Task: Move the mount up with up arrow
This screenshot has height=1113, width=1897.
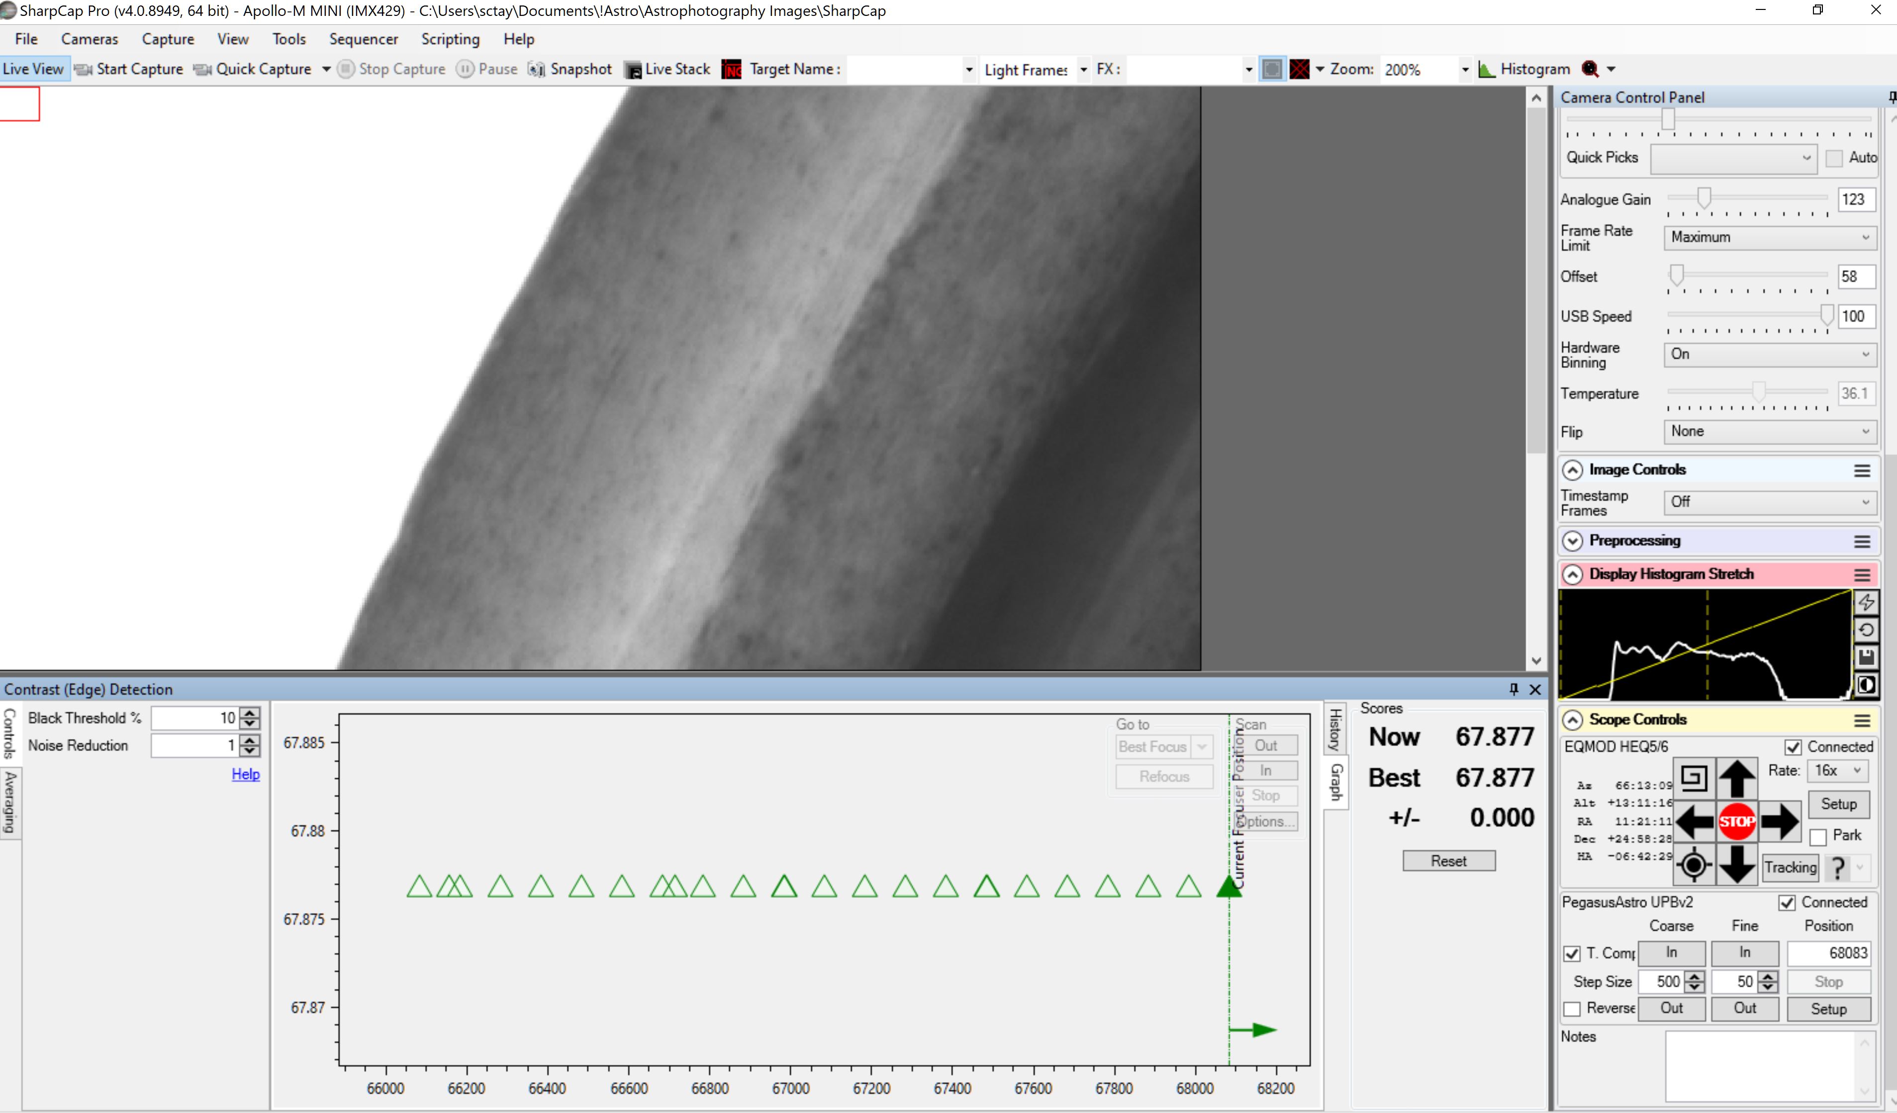Action: coord(1737,778)
